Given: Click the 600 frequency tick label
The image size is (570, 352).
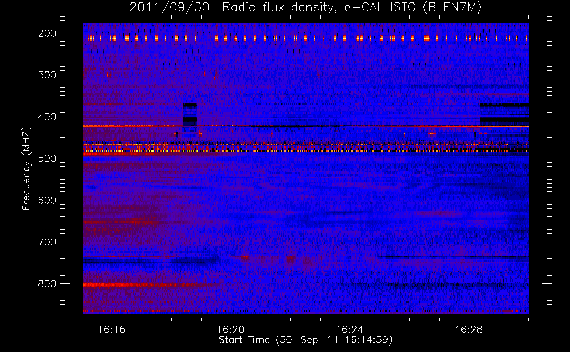Looking at the screenshot, I should coord(47,200).
